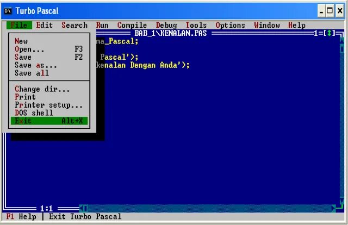Select Exit Alt+X in the File menu
348x225 pixels.
[x=49, y=121]
